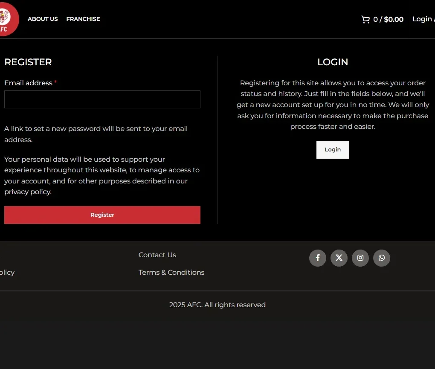Open the X (Twitter) social icon
435x369 pixels.
pos(339,258)
